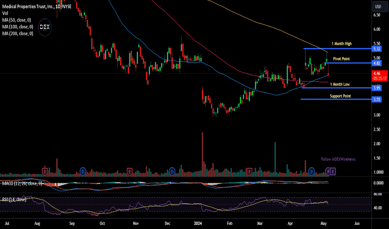Select the MA (50, close, 0) legend
Image resolution: width=389 pixels, height=229 pixels.
tap(17, 20)
